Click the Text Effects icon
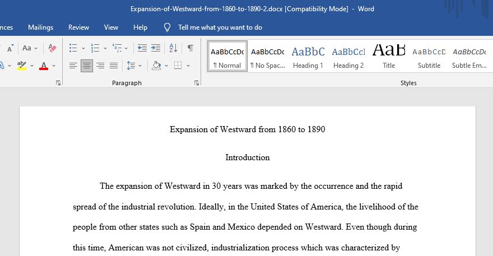The height and width of the screenshot is (256, 493). (2, 66)
